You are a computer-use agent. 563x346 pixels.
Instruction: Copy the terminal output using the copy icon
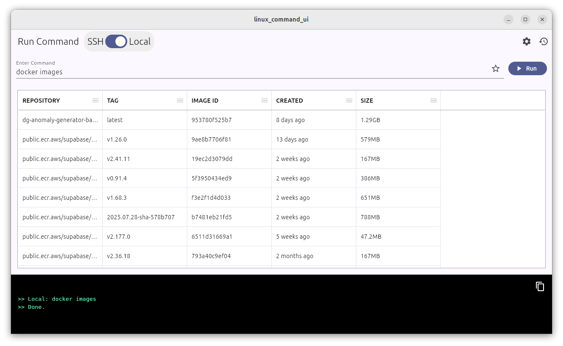540,286
